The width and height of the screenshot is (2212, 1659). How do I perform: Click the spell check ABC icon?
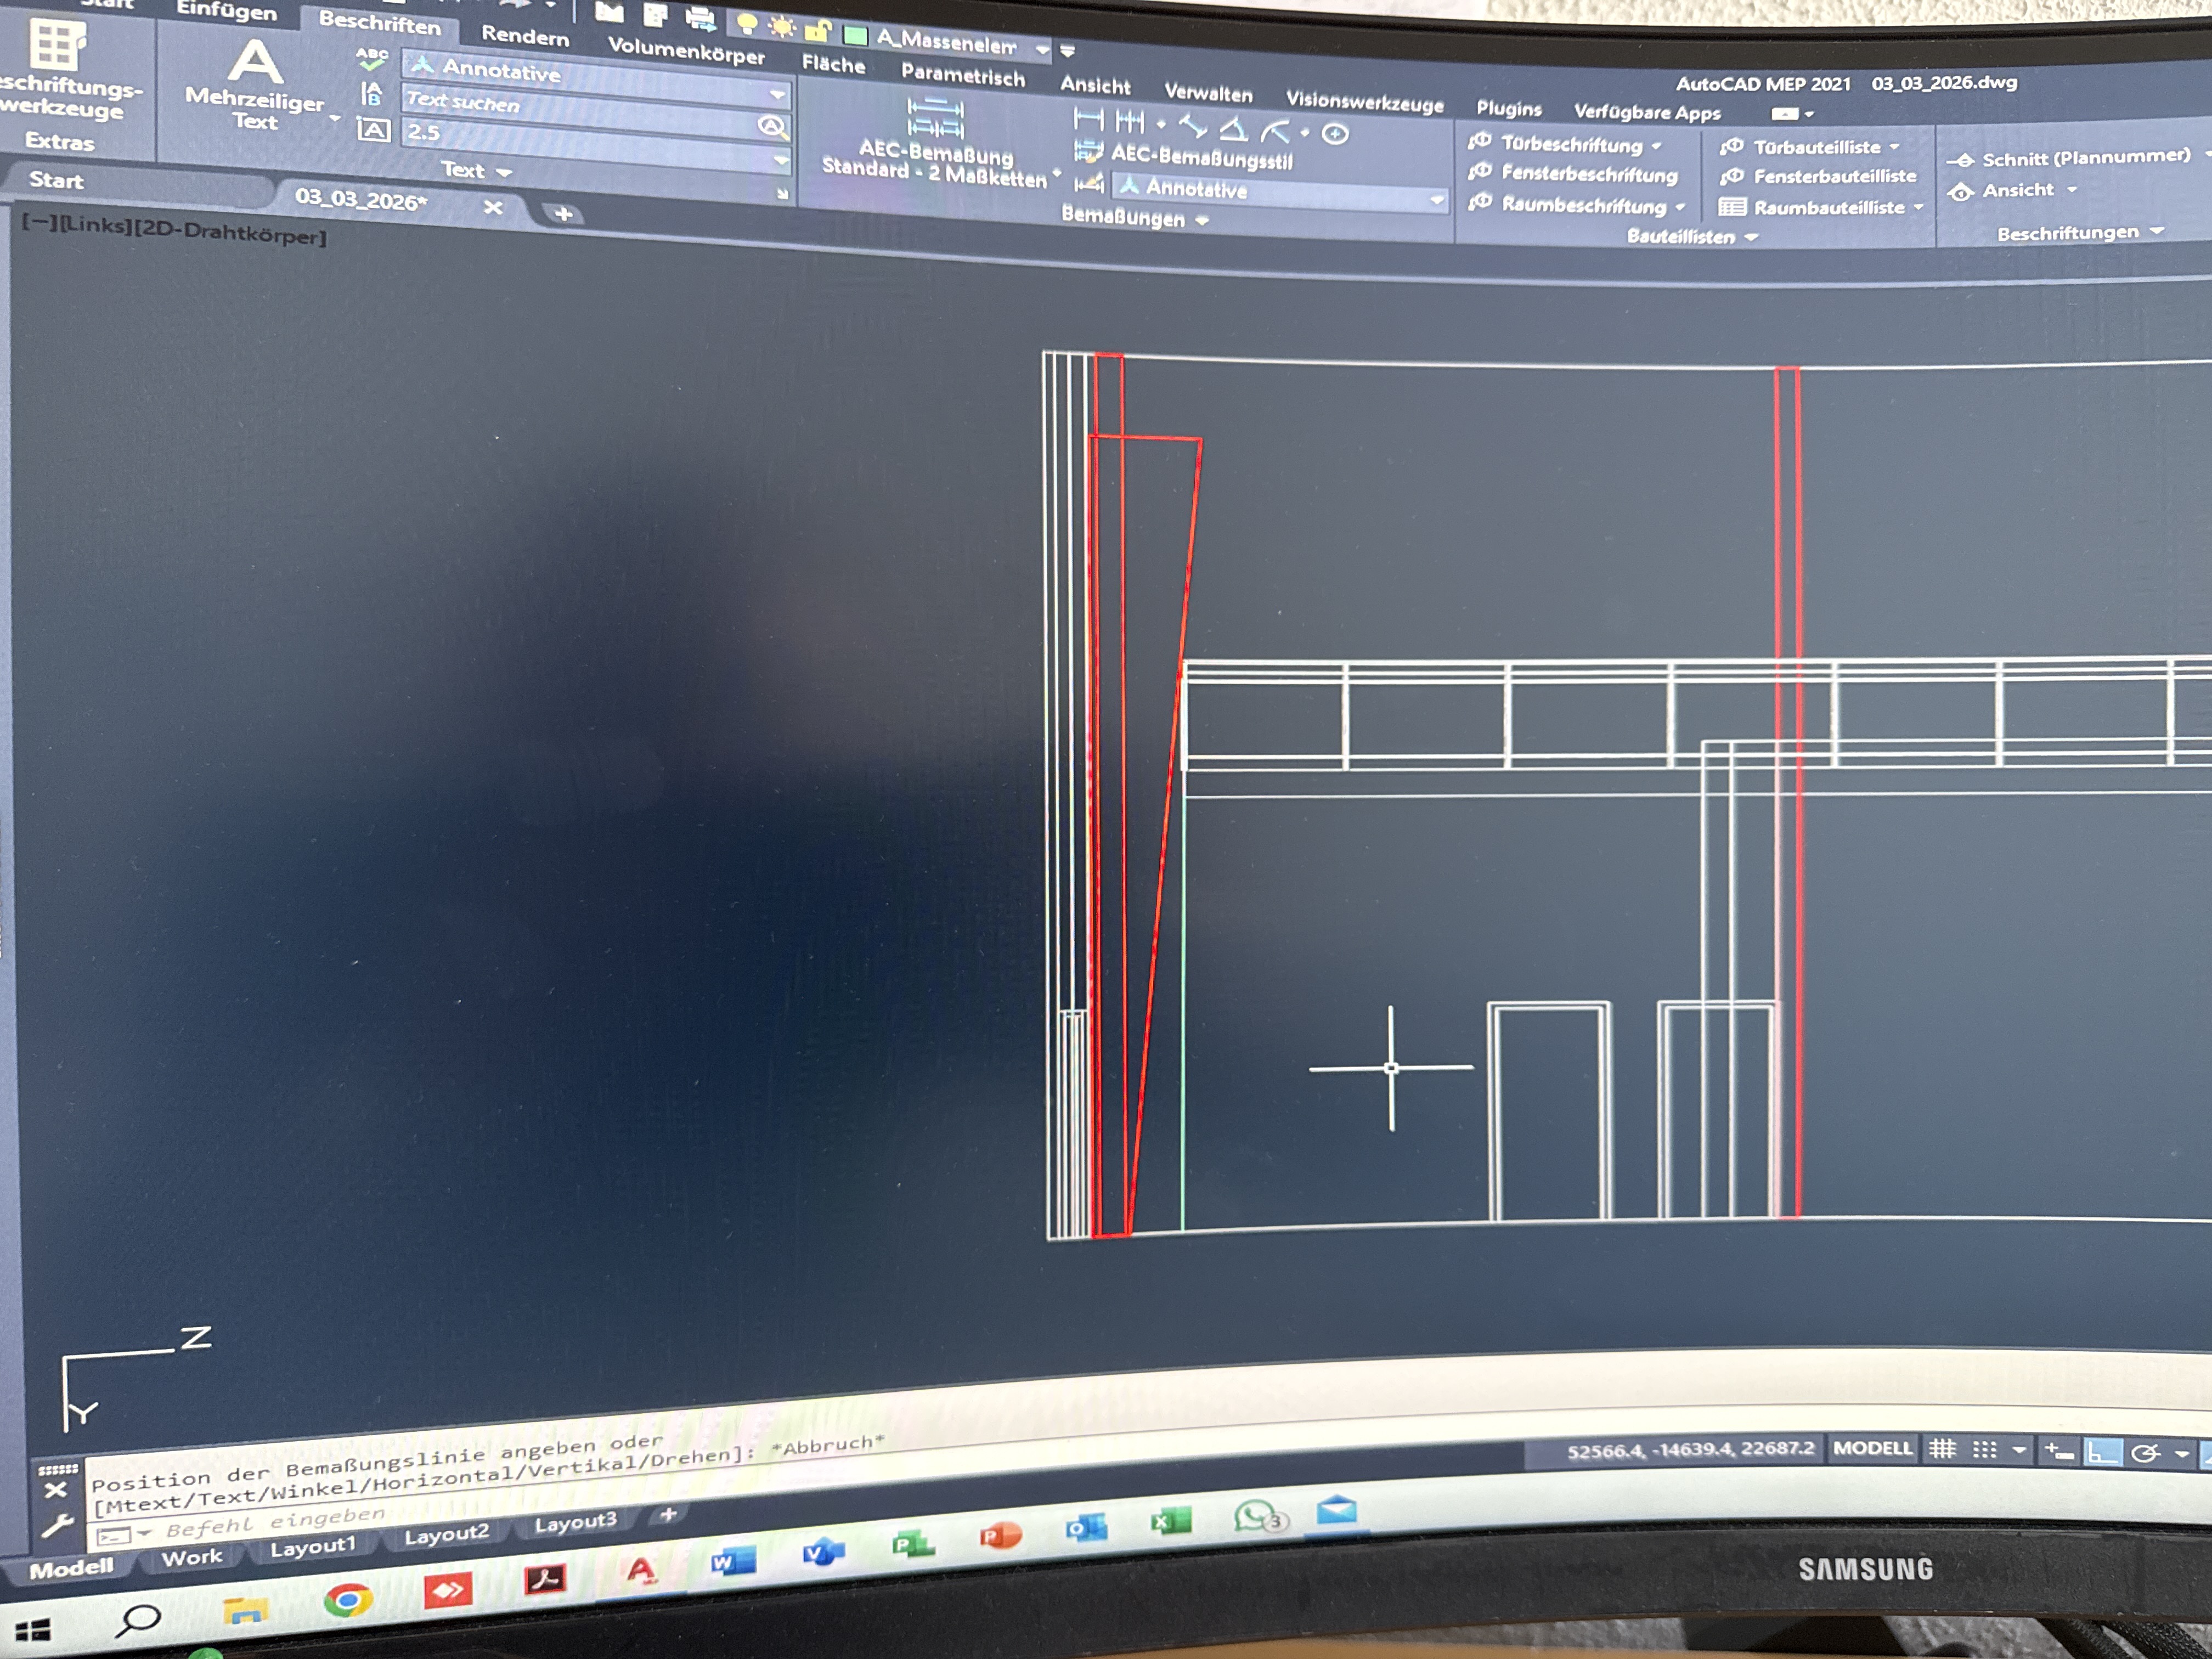click(372, 58)
